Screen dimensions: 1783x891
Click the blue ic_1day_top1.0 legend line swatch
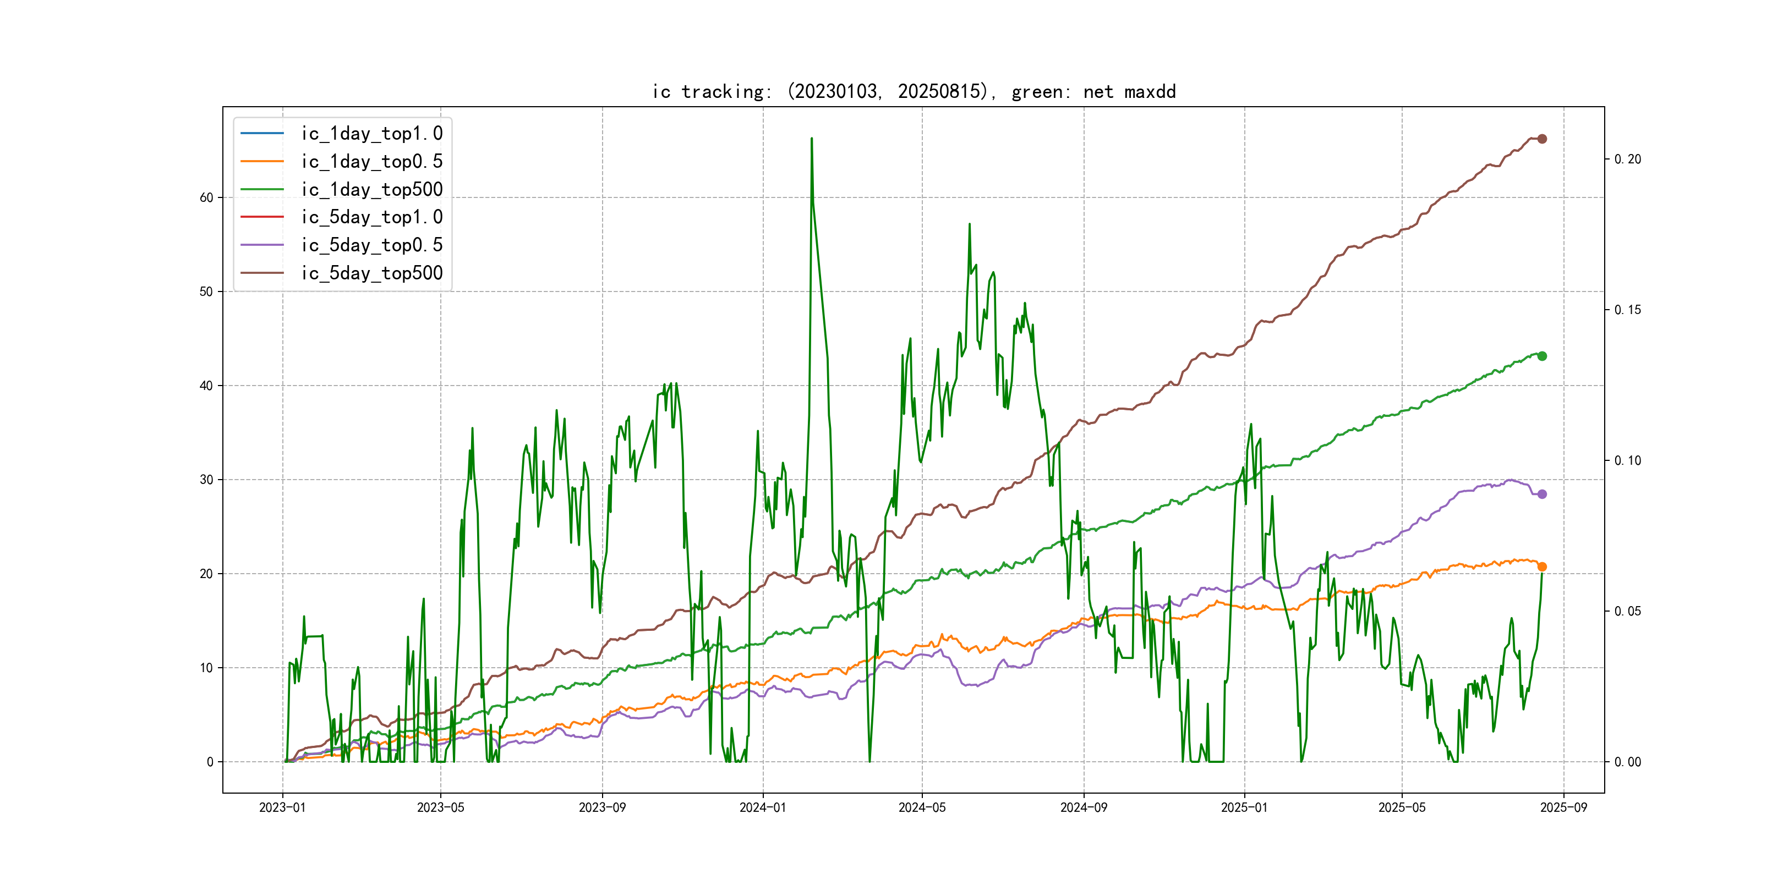(x=261, y=133)
